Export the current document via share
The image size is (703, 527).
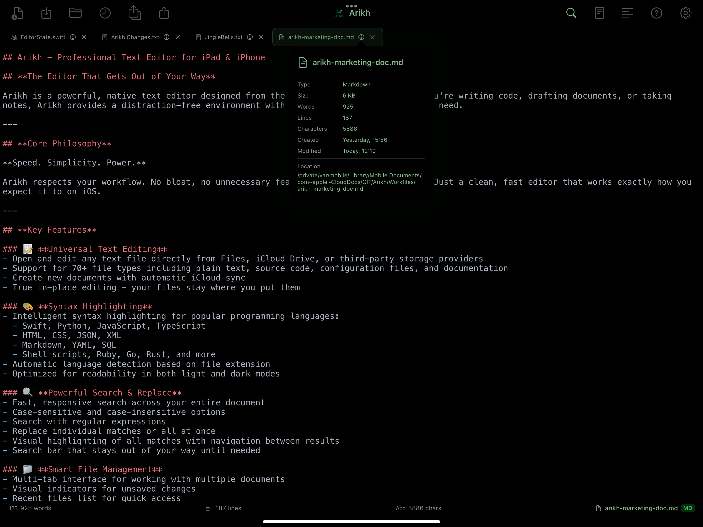point(164,13)
